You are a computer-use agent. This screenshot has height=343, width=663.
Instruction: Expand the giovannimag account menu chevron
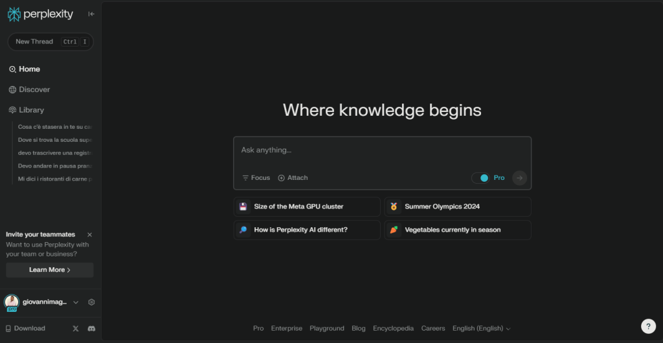[x=76, y=302]
